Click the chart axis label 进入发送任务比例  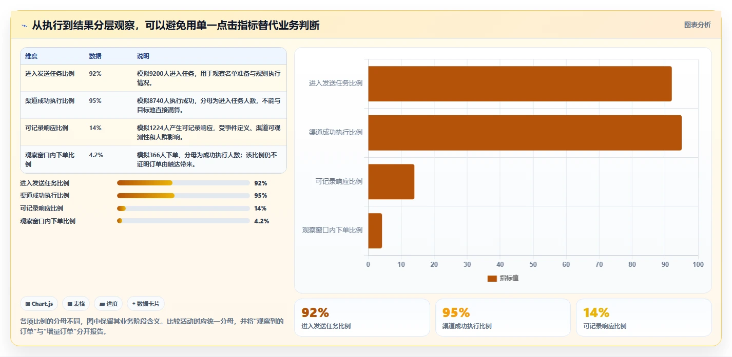pos(336,83)
